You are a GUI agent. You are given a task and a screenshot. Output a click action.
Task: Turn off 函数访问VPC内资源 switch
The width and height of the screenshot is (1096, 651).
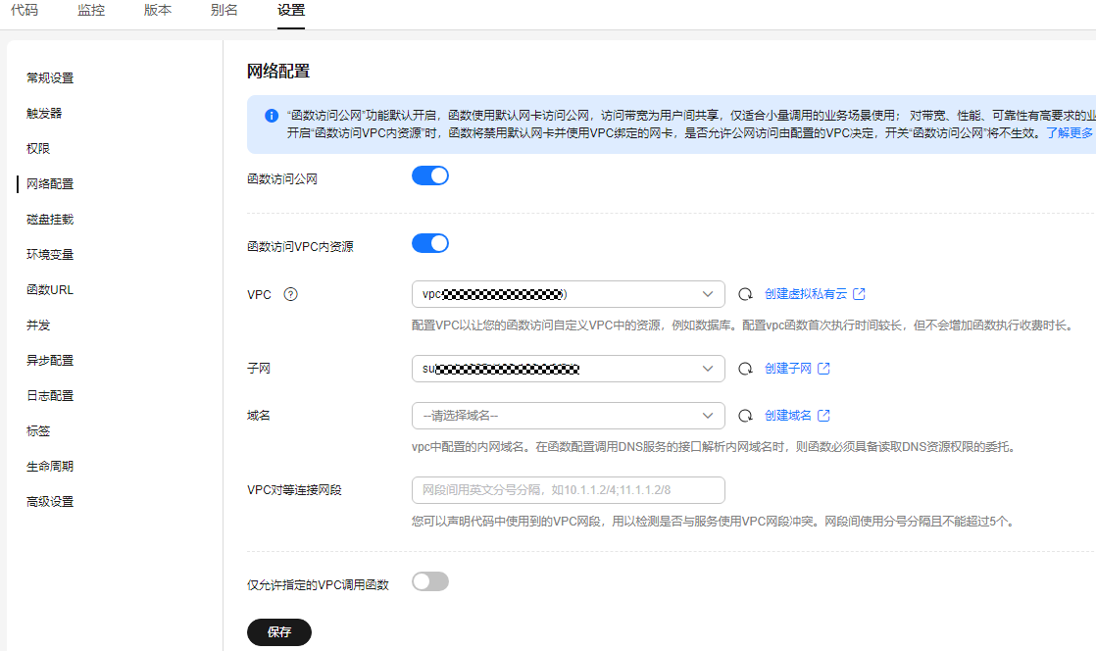coord(430,243)
